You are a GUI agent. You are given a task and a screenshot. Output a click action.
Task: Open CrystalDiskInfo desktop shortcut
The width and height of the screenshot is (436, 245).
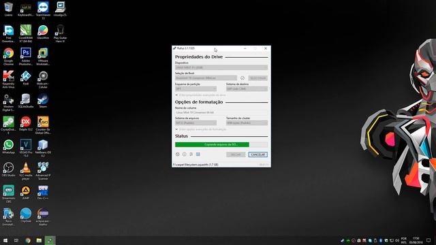point(8,125)
